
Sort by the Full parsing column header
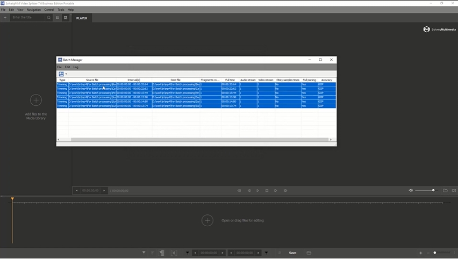click(x=309, y=80)
